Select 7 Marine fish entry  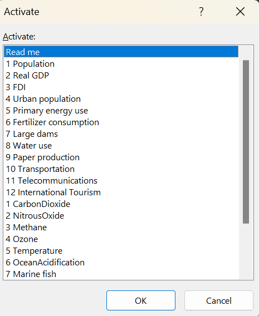click(x=121, y=274)
